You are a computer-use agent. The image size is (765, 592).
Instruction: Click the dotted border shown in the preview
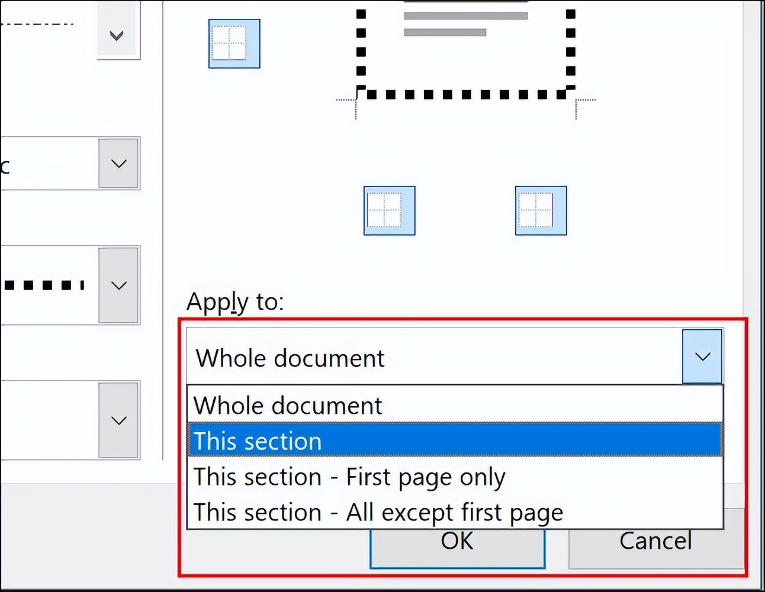(468, 93)
